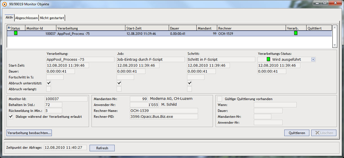Image resolution: width=344 pixels, height=158 pixels.
Task: Click Verarbeitung beobachten button
Action: 29,133
